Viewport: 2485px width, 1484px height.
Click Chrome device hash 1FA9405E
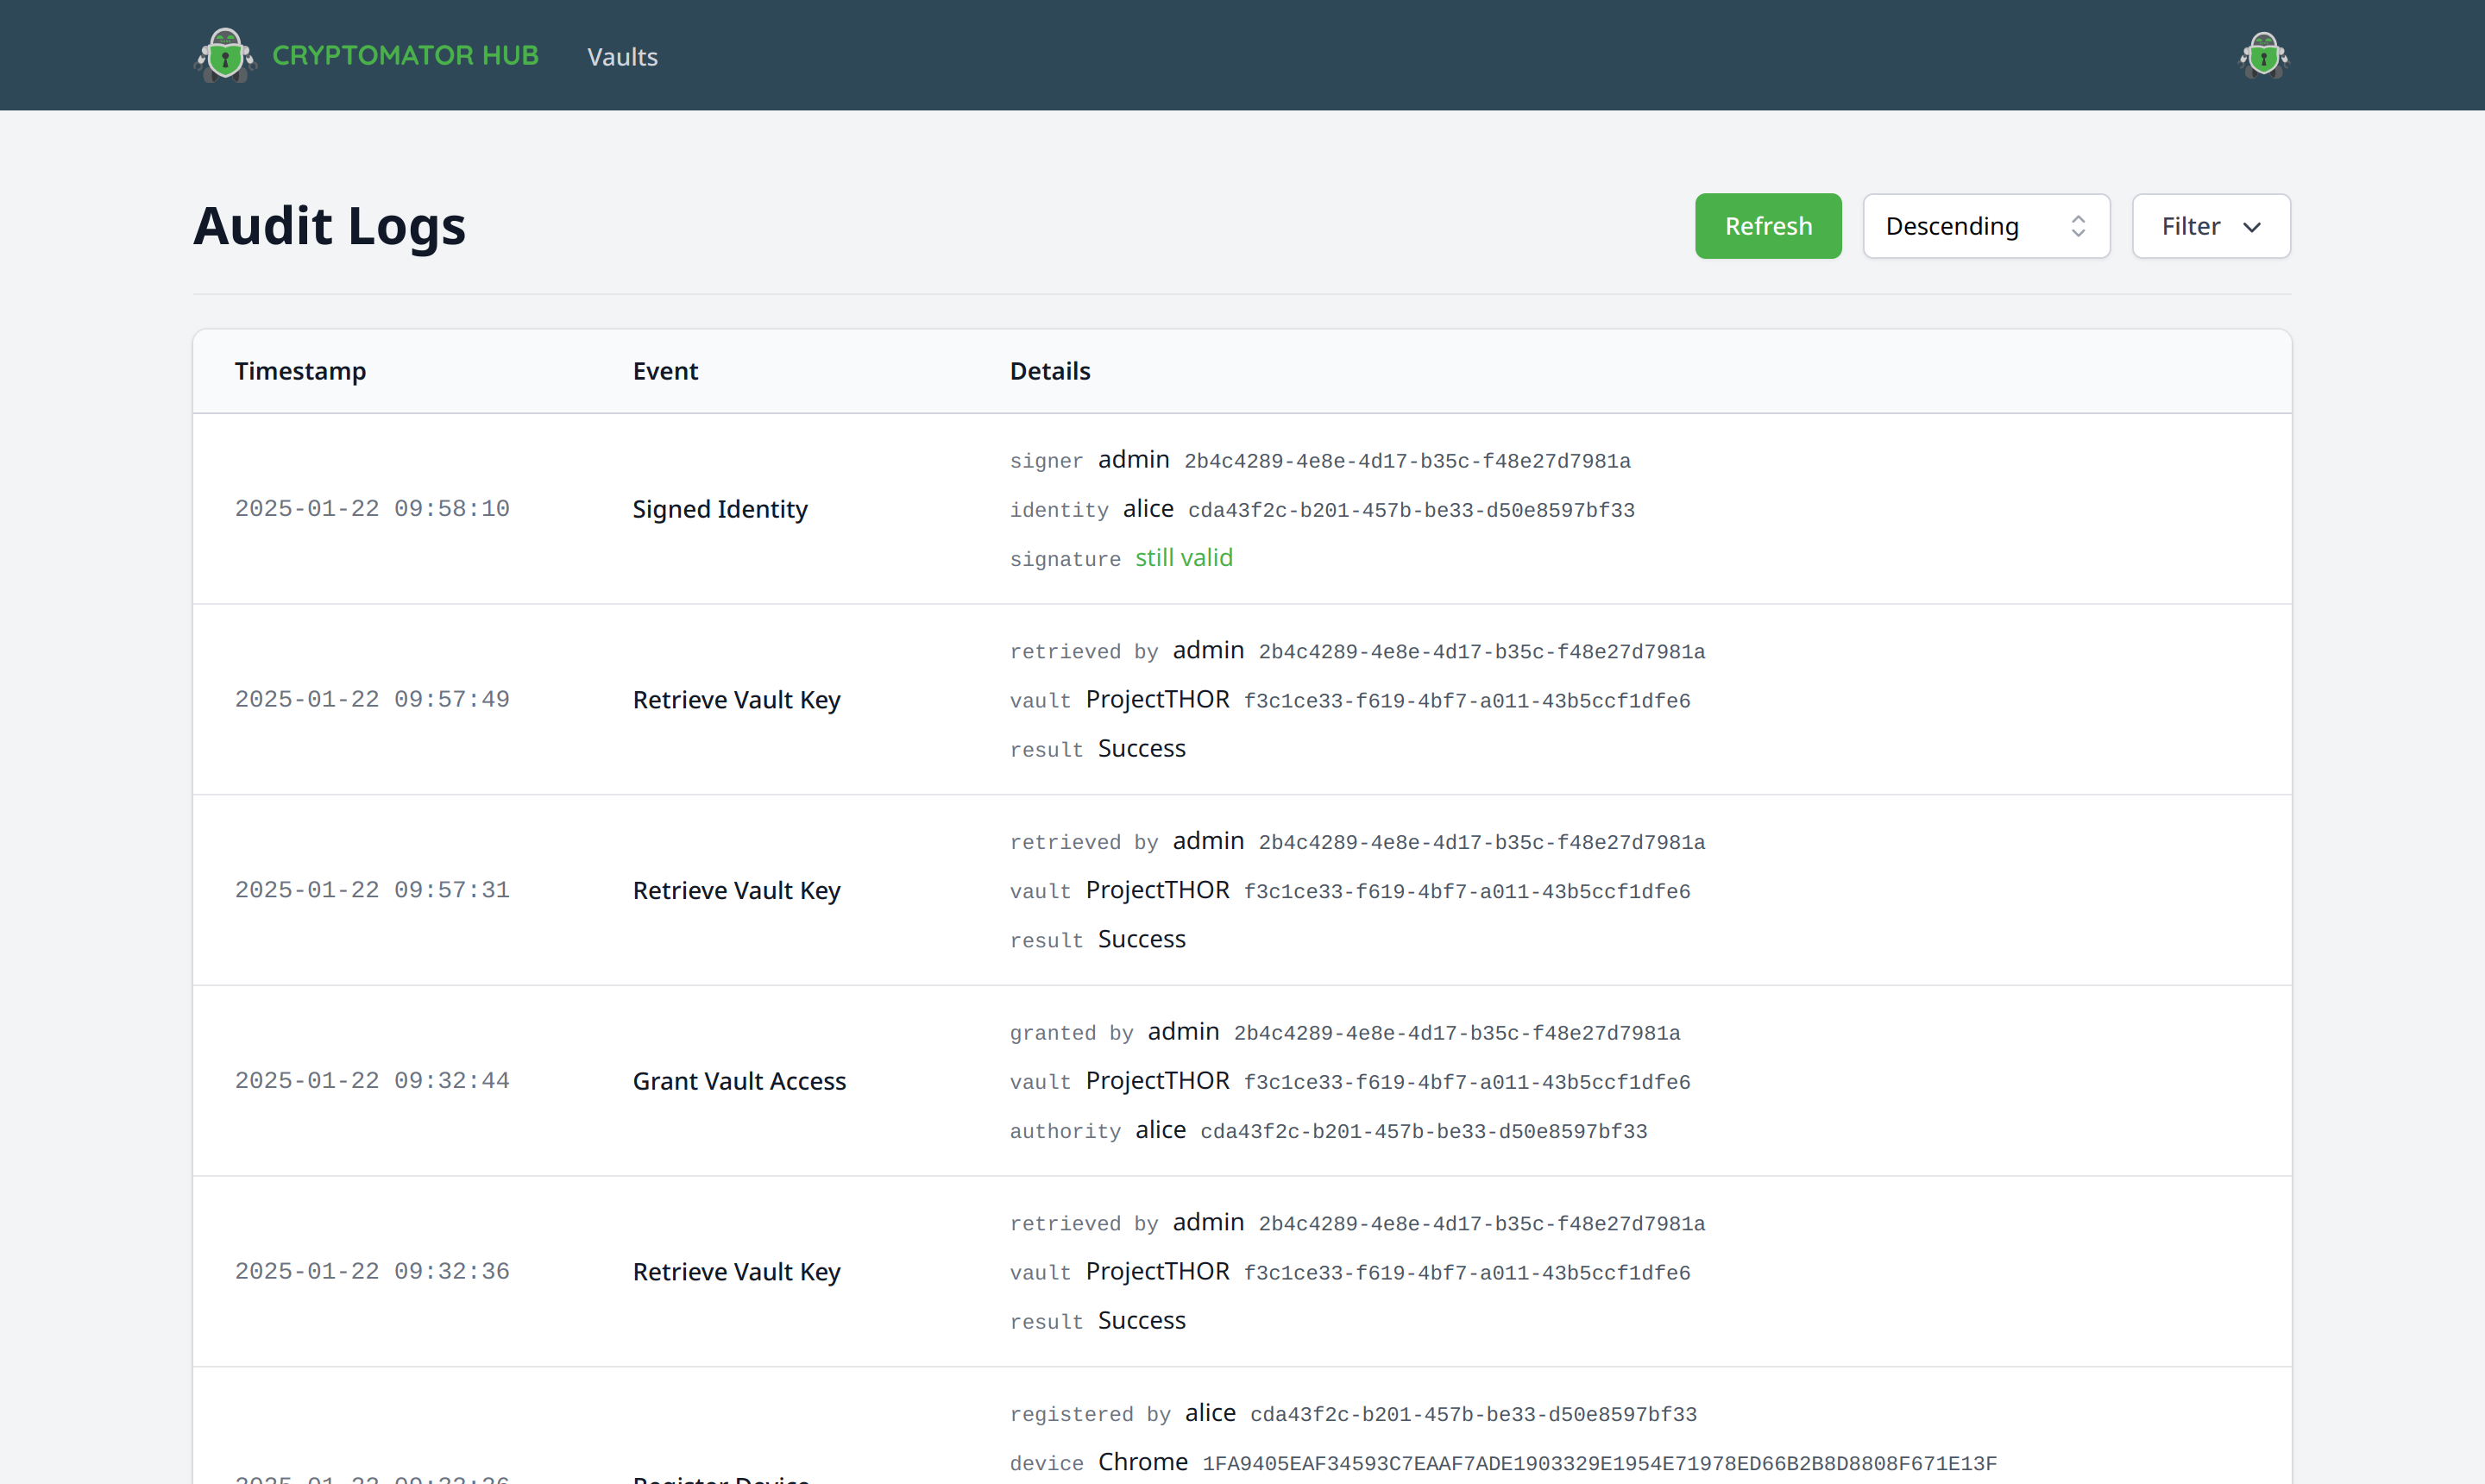click(x=1600, y=1464)
